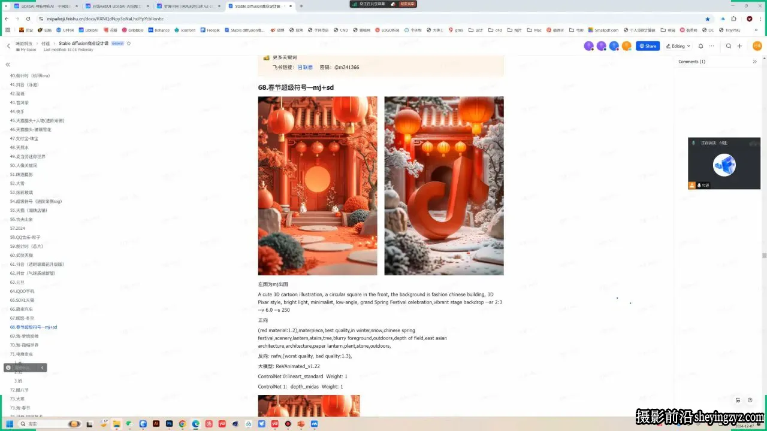Open the Chrome bookmarks apps grid
This screenshot has width=767, height=431.
[8, 30]
